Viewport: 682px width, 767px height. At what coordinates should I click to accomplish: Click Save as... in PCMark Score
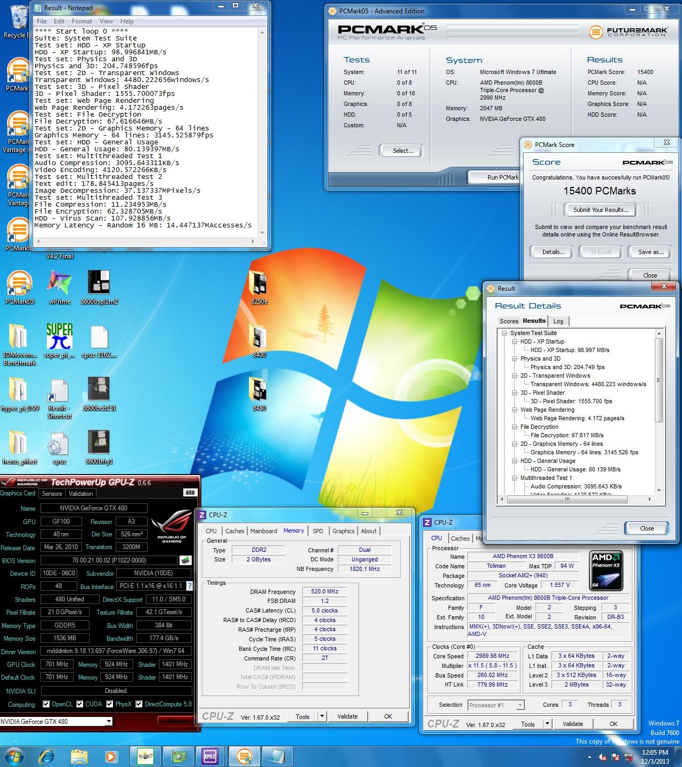pyautogui.click(x=651, y=252)
